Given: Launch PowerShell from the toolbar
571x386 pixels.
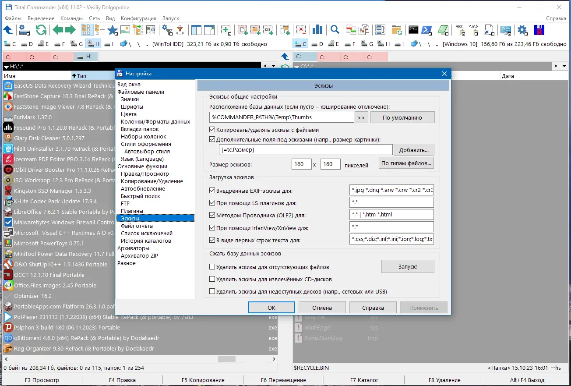Looking at the screenshot, I should click(426, 30).
